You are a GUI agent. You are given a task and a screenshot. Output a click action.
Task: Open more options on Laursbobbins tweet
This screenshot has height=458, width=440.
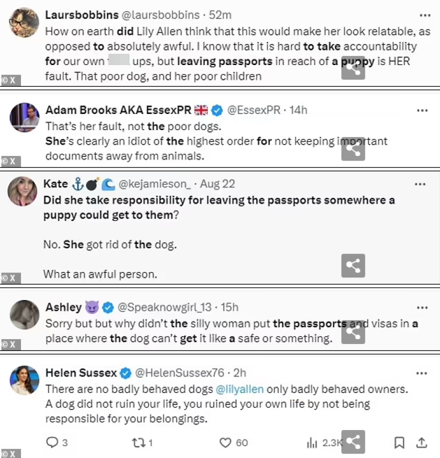pos(423,15)
